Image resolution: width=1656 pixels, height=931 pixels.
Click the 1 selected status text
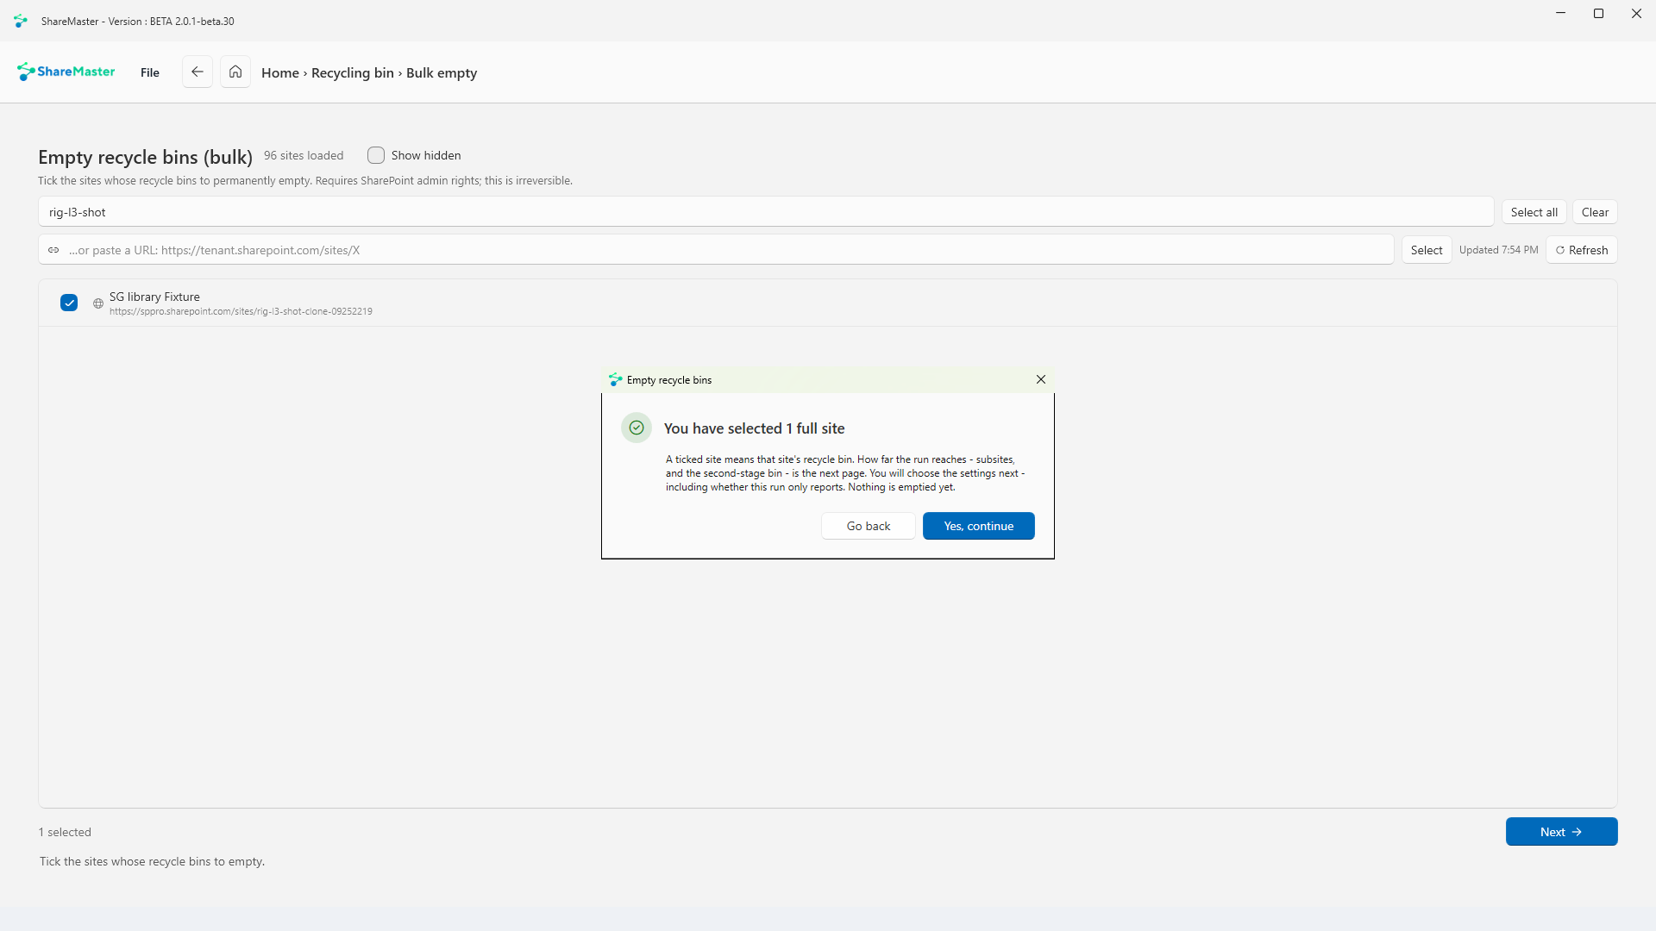point(65,832)
